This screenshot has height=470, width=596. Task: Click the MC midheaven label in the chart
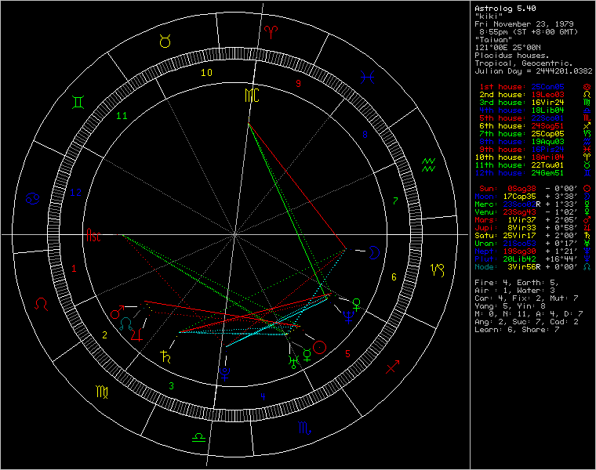pyautogui.click(x=250, y=95)
